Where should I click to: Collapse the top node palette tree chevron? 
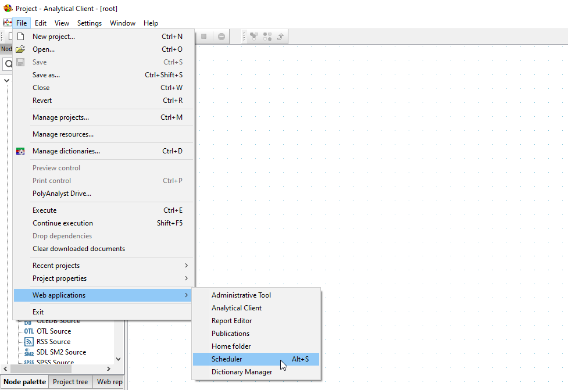pos(7,80)
